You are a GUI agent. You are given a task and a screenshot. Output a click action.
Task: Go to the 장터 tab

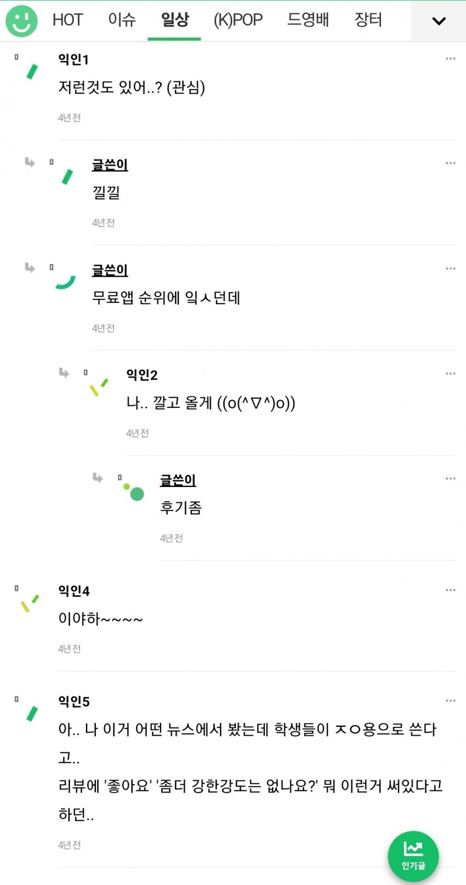coord(368,20)
